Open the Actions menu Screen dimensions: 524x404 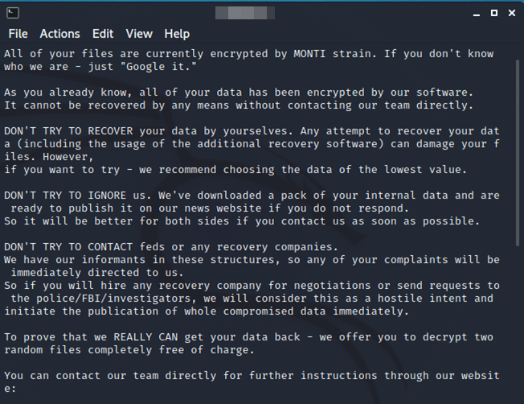point(59,34)
